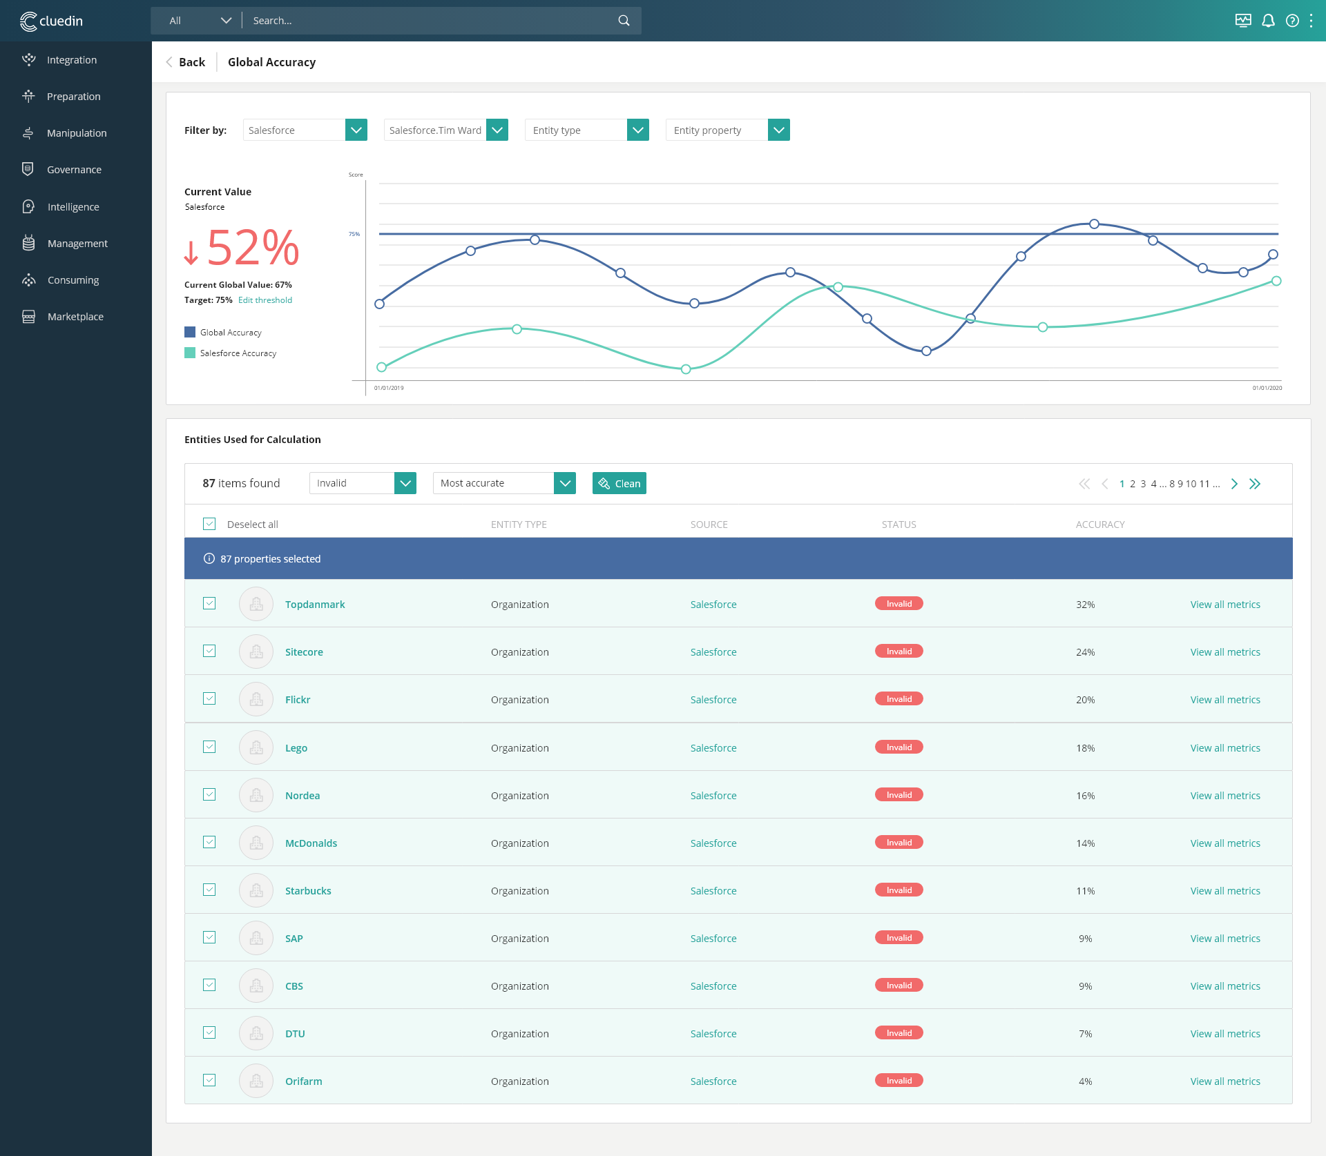Click the Integration sidebar icon
The width and height of the screenshot is (1326, 1156).
pyautogui.click(x=28, y=59)
